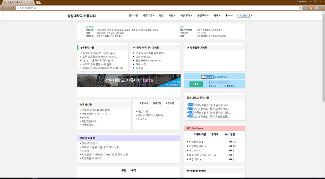The image size is (325, 179).
Task: Switch to the 고민고백 tab
Action: pyautogui.click(x=169, y=103)
